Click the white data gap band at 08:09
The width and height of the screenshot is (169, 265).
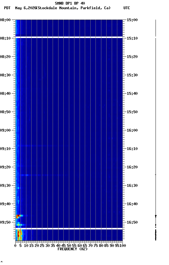click(69, 37)
